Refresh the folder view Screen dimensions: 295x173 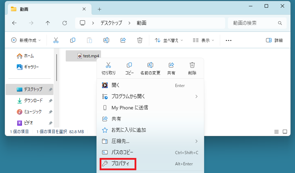tap(65, 23)
